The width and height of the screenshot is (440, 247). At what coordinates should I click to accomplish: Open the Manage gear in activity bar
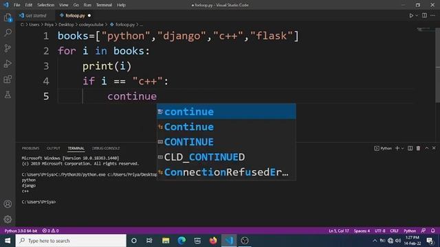8,220
